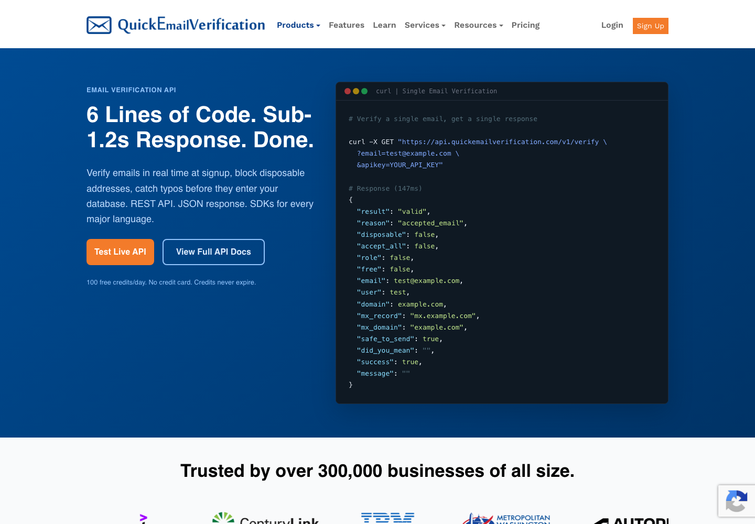Expand the Services dropdown
This screenshot has height=524, width=755.
(425, 25)
